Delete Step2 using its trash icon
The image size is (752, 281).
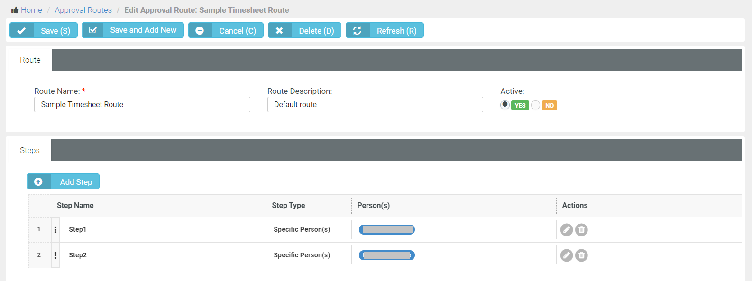[x=581, y=255]
